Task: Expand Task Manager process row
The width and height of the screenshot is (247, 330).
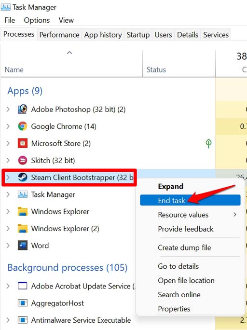Action: [x=8, y=194]
